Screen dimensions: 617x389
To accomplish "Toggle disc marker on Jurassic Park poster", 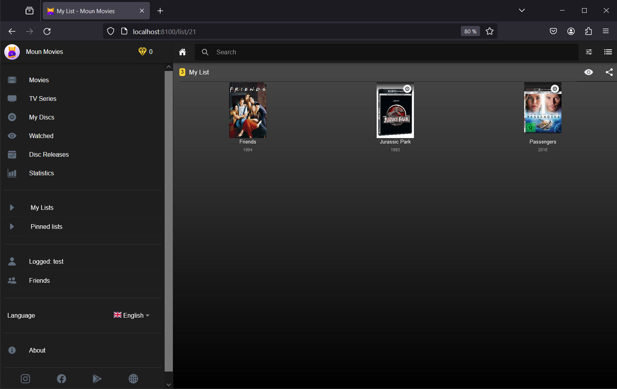I will coord(407,89).
